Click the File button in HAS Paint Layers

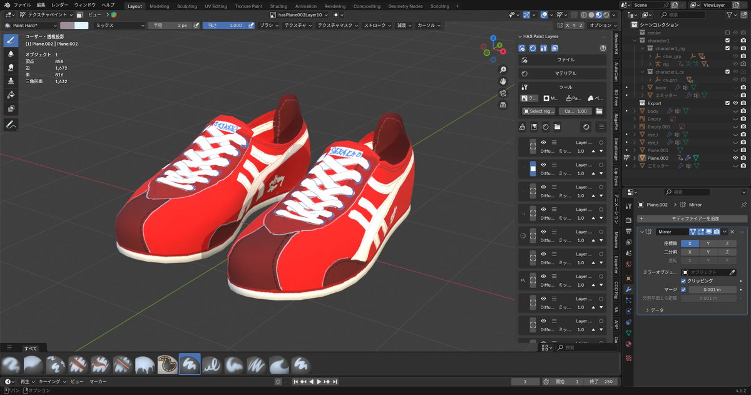pyautogui.click(x=563, y=59)
